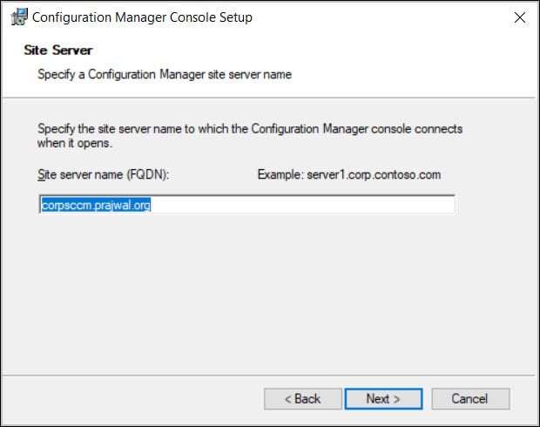Click the 'Site Server' heading
The width and height of the screenshot is (540, 427).
(x=58, y=51)
